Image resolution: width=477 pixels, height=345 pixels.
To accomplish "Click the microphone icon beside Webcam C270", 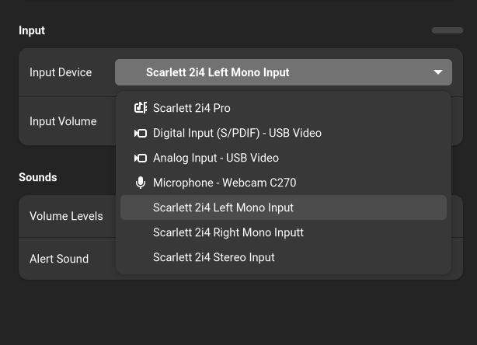I will (141, 183).
